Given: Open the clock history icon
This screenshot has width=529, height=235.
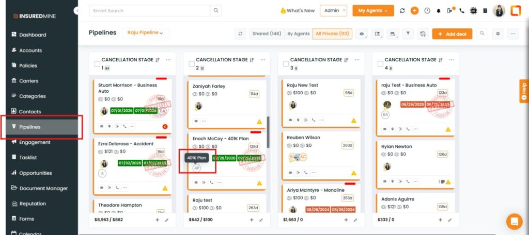Looking at the screenshot, I should tap(427, 11).
